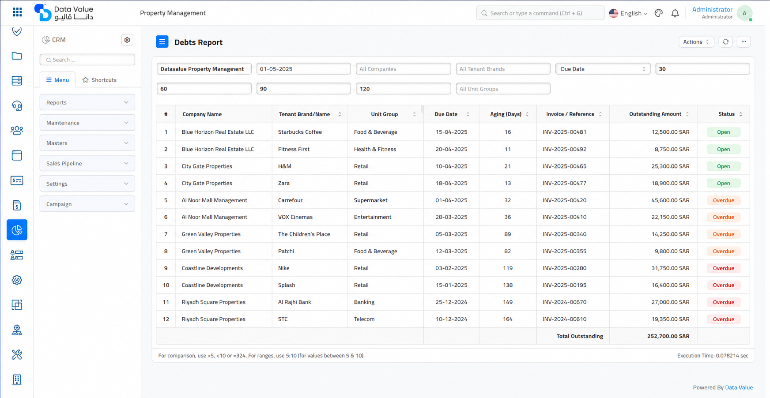This screenshot has width=770, height=398.
Task: Click the All Tenant Brands filter field
Action: coord(503,69)
